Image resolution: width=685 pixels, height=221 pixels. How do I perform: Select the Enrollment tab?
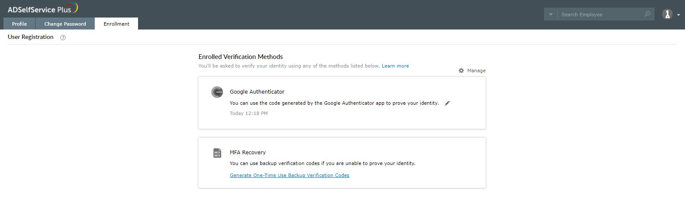116,24
